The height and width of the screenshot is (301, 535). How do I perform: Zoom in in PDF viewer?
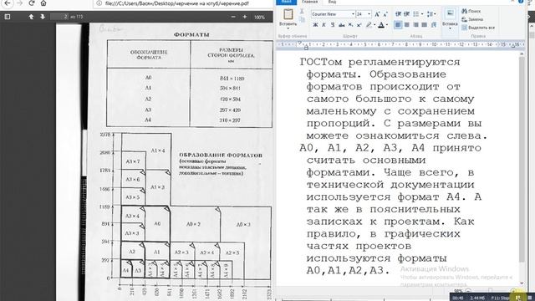(245, 17)
